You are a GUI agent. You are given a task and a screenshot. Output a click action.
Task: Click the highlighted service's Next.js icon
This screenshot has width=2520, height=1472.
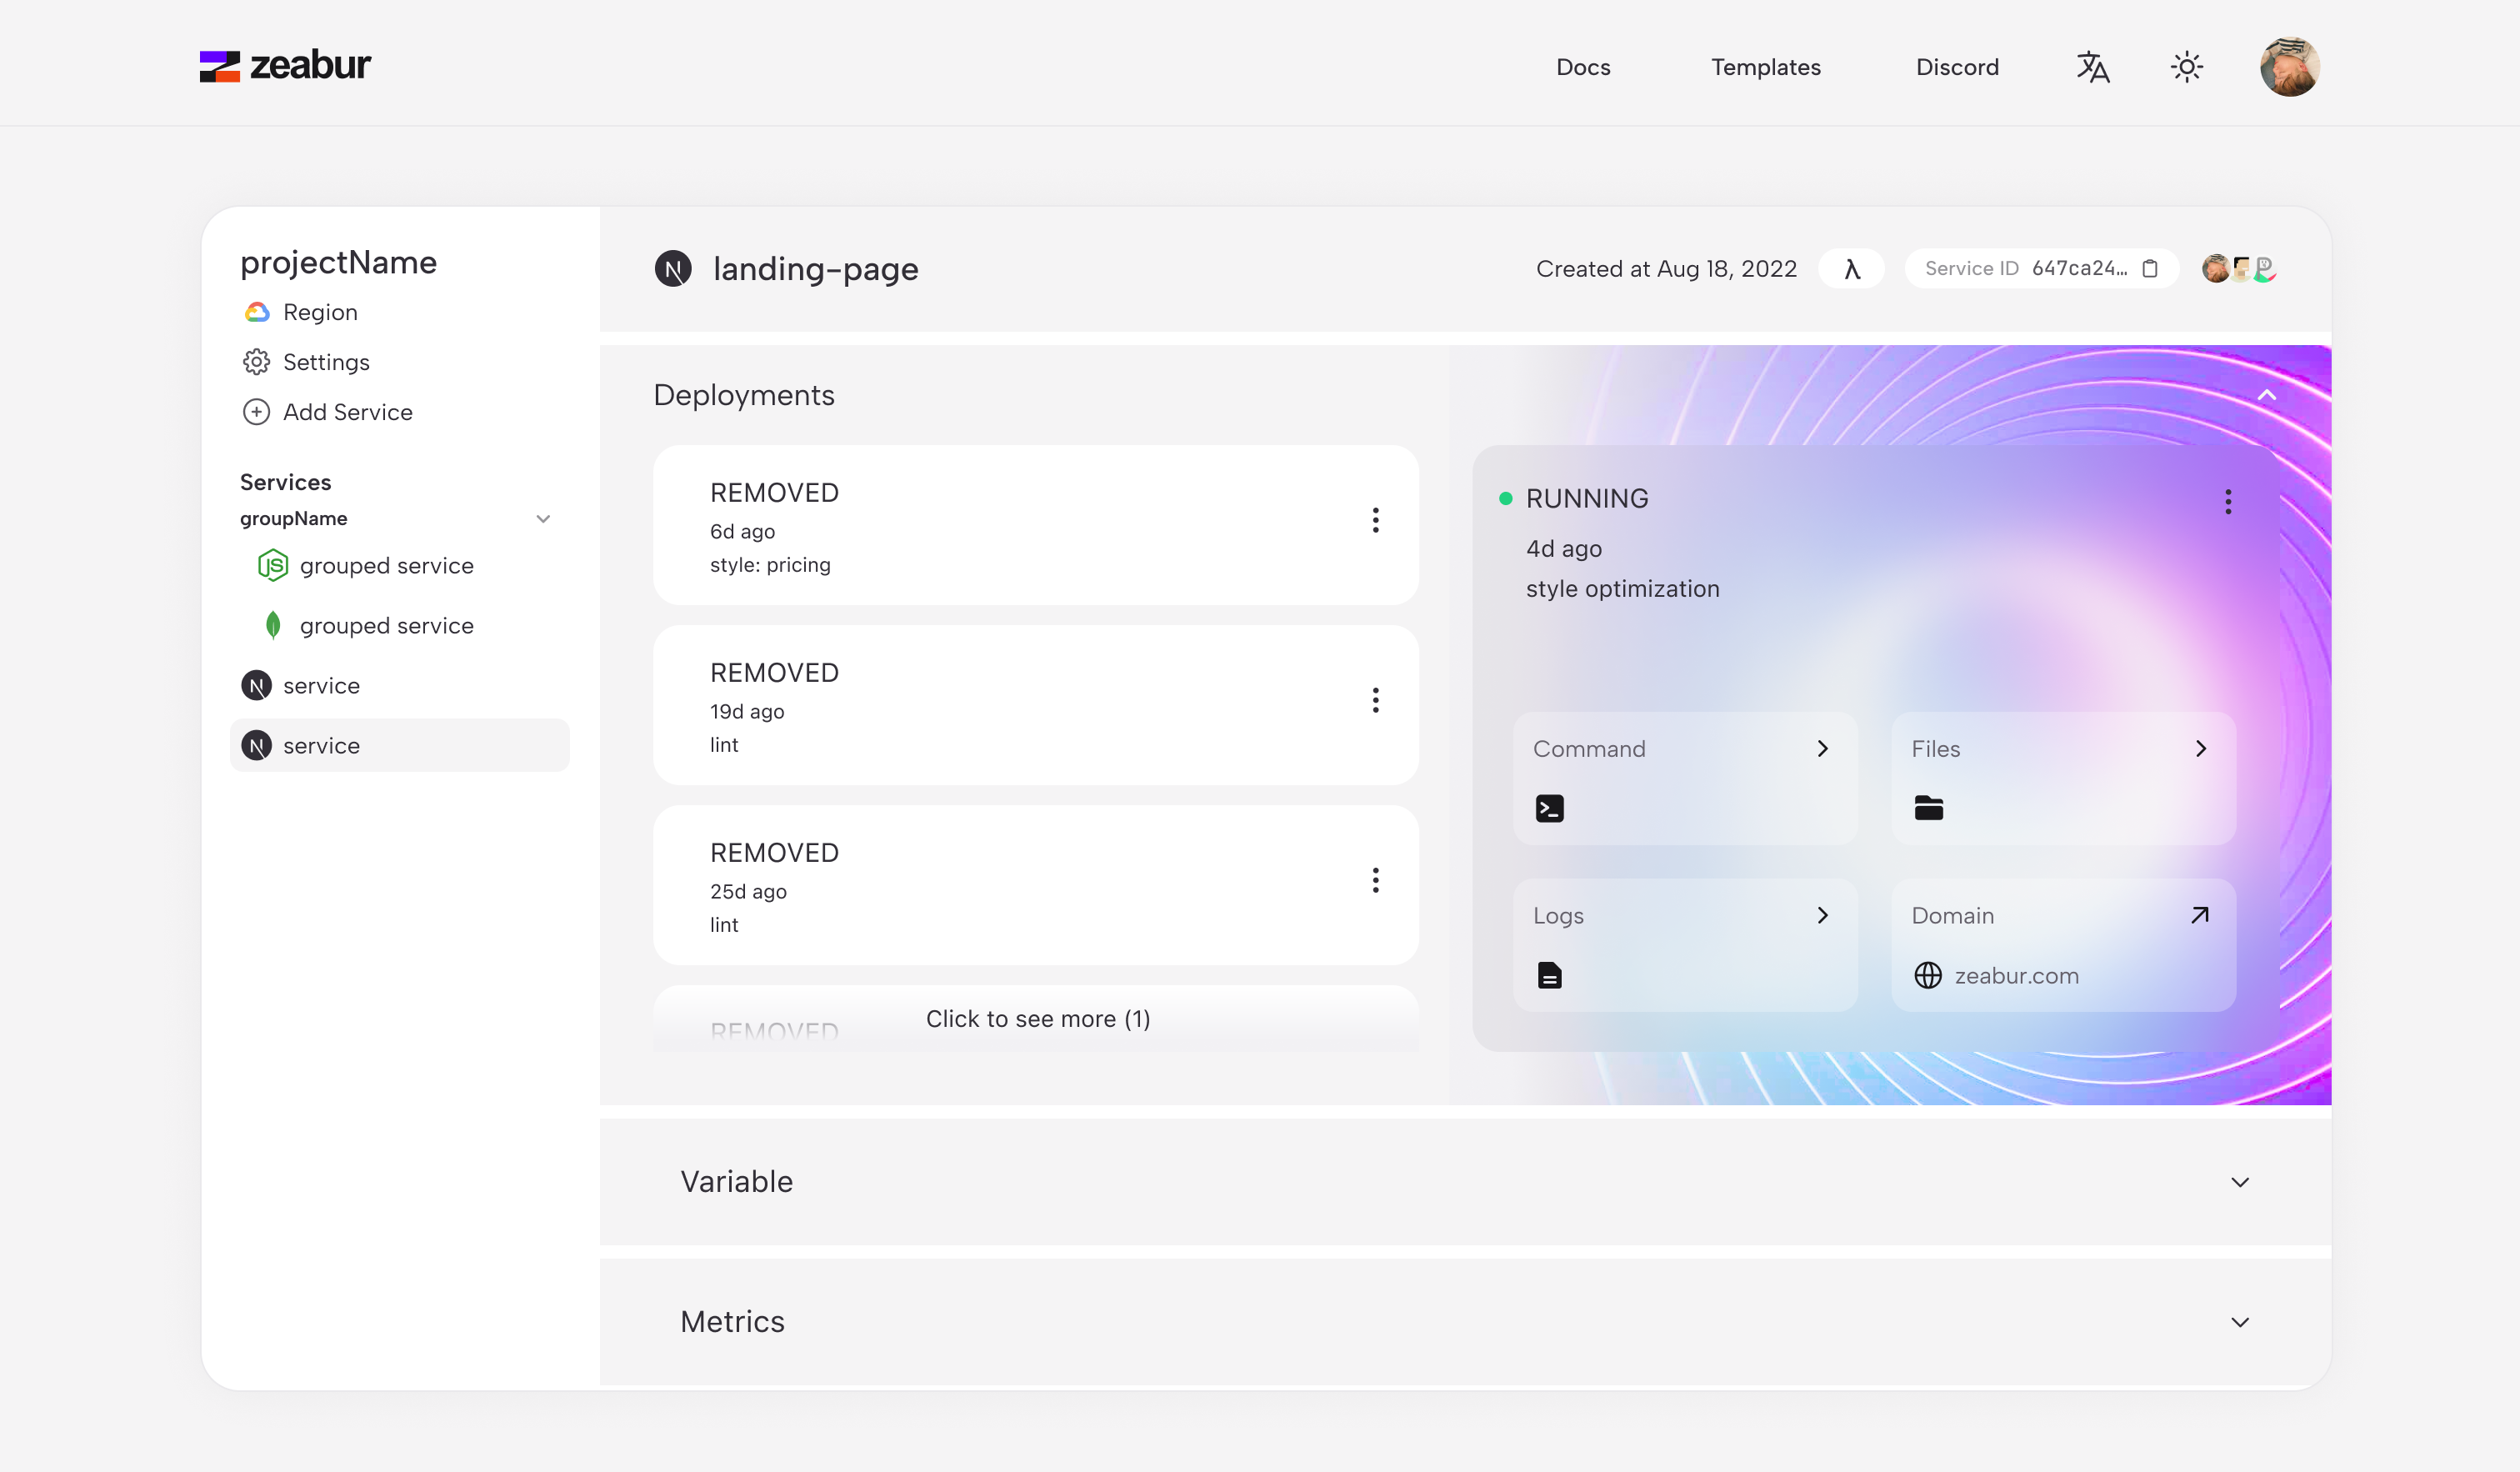coord(257,746)
